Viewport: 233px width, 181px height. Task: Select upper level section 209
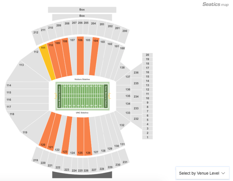coord(59,29)
